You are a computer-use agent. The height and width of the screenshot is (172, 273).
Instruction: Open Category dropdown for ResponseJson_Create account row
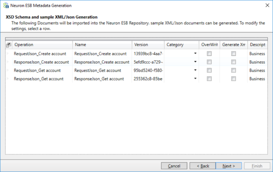tap(195, 62)
